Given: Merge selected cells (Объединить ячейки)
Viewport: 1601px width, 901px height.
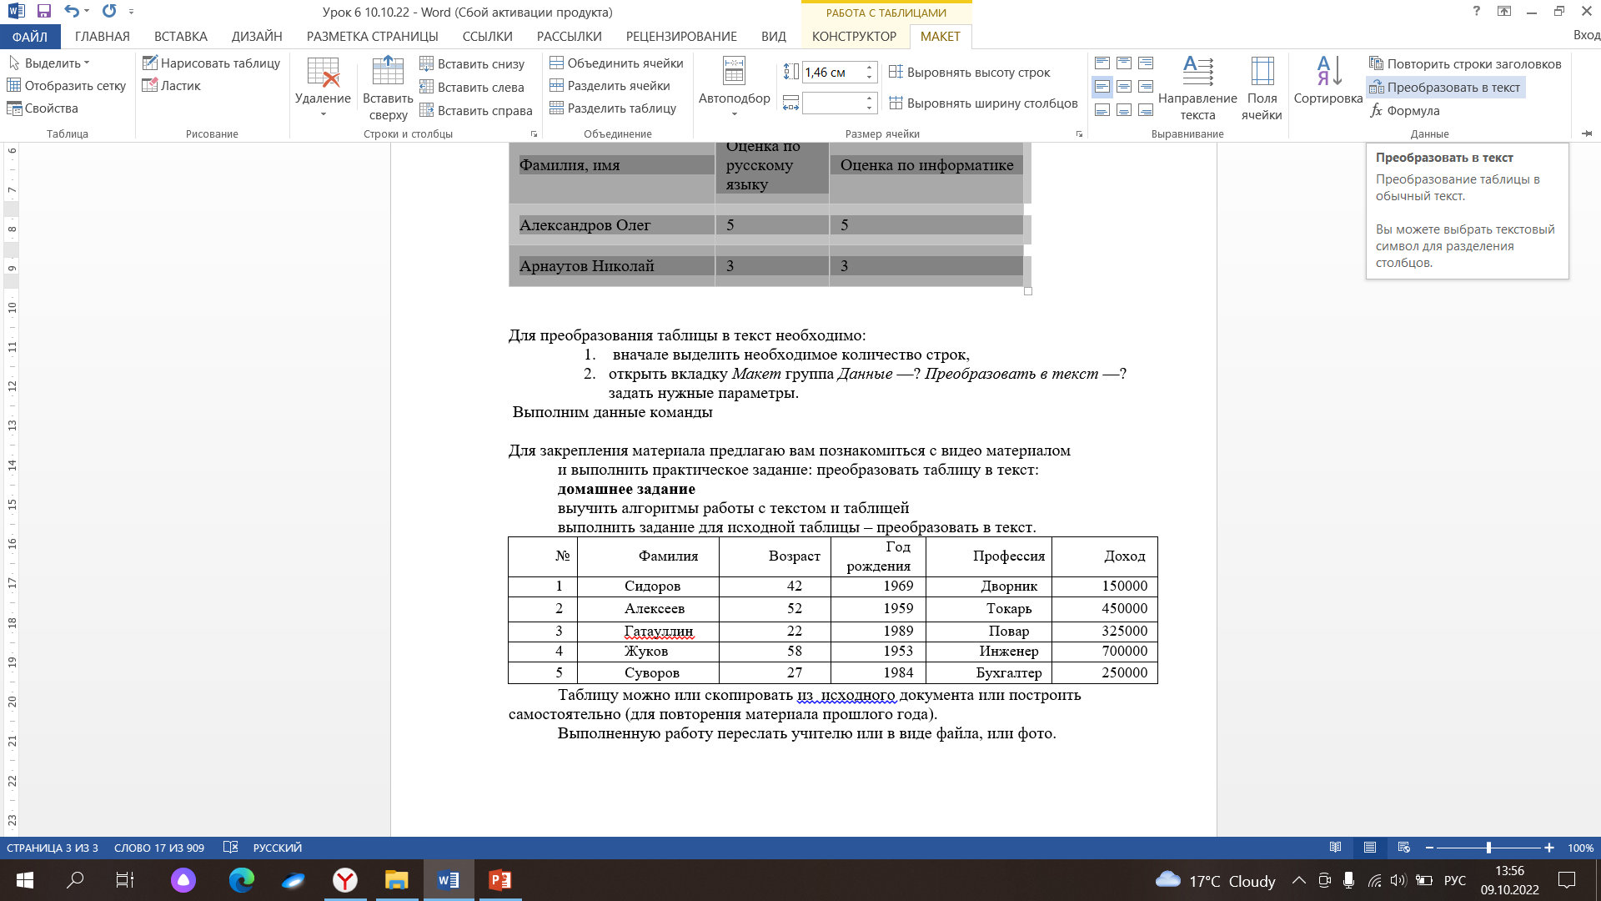Looking at the screenshot, I should (616, 63).
